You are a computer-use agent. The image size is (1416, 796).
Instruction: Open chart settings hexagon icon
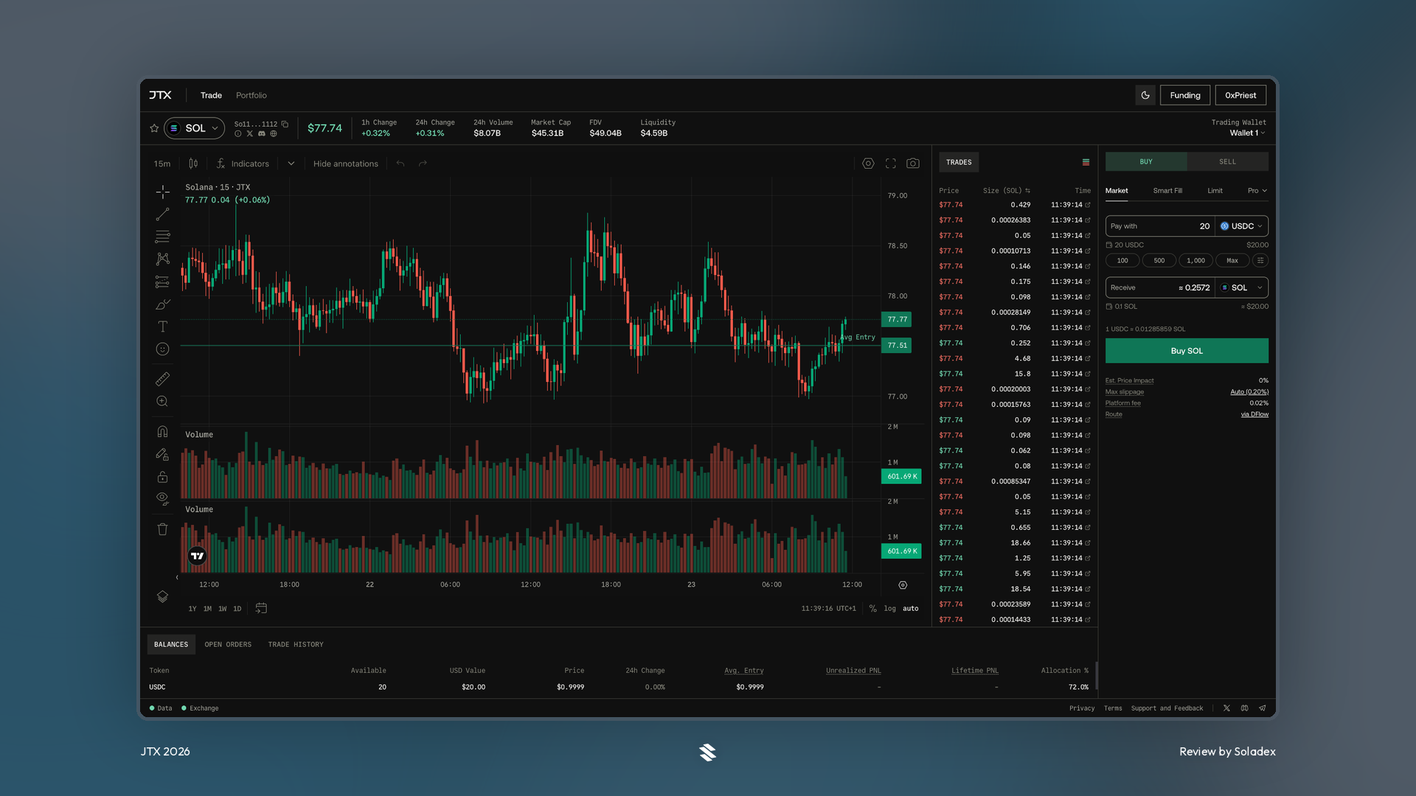[x=868, y=164]
